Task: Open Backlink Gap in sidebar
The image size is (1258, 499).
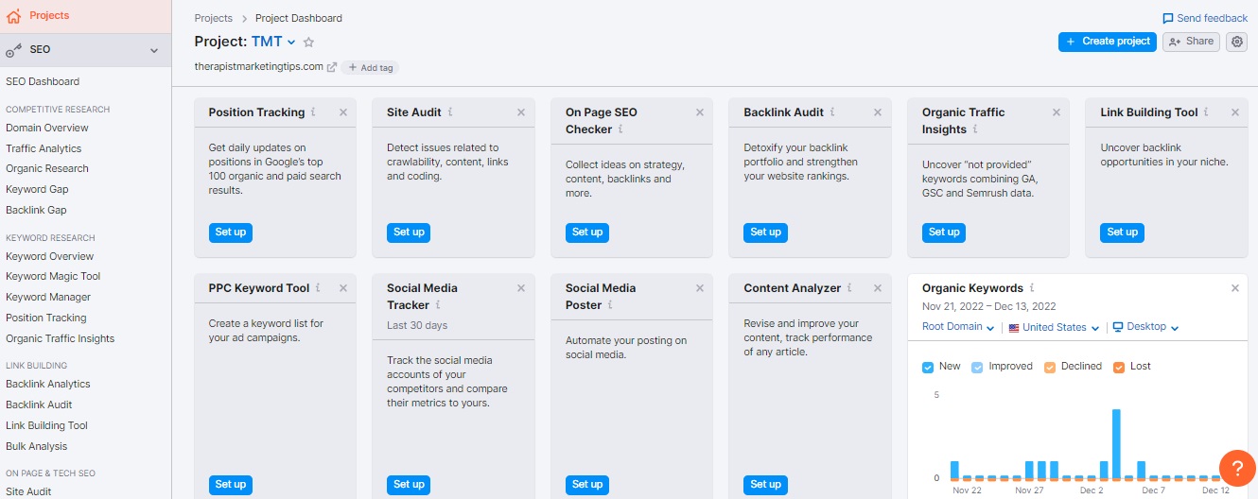Action: [x=36, y=210]
